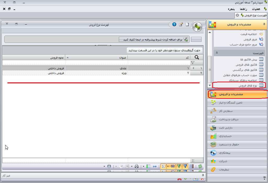Click the blue double-arrow column fit icon
The image size is (268, 183).
tap(155, 166)
